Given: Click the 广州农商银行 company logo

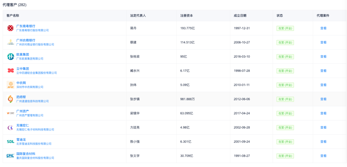Looking at the screenshot, I should click(10, 42).
